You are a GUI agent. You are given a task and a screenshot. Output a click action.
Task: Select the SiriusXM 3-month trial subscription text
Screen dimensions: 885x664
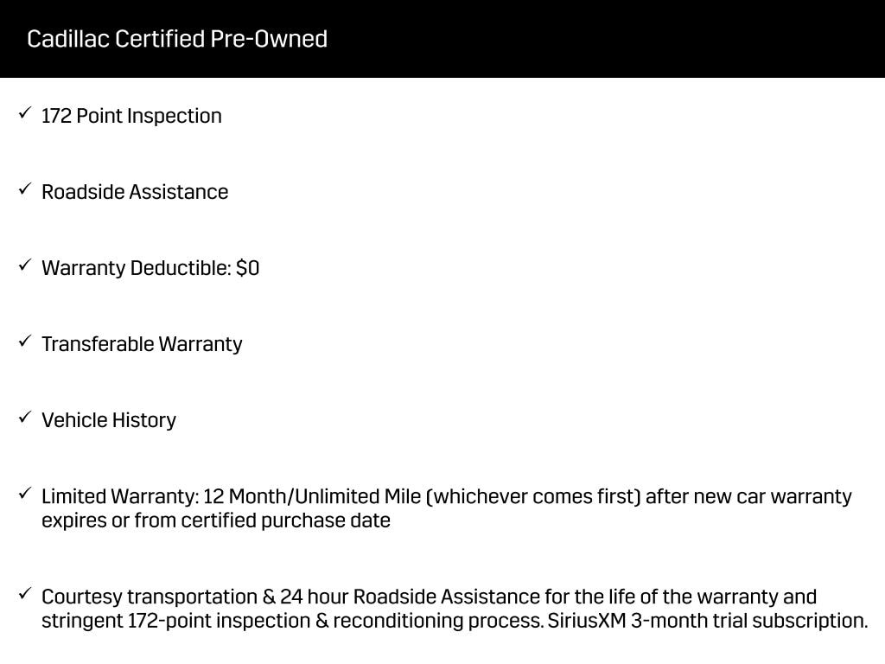[707, 621]
